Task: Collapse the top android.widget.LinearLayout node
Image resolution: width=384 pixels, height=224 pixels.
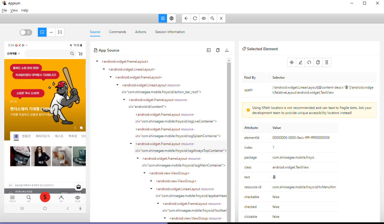Action: (x=104, y=69)
